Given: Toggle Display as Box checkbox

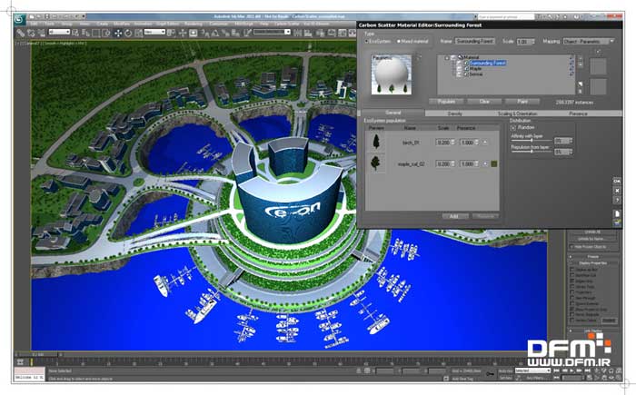Looking at the screenshot, I should coord(571,270).
